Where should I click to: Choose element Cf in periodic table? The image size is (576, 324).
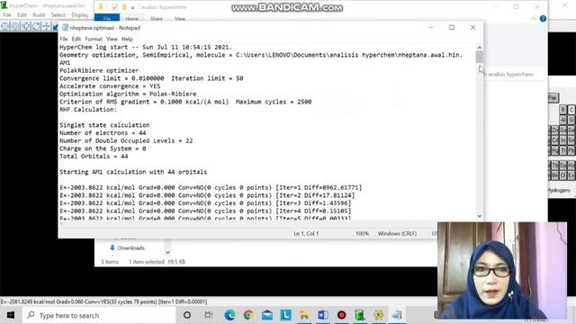pos(562,175)
